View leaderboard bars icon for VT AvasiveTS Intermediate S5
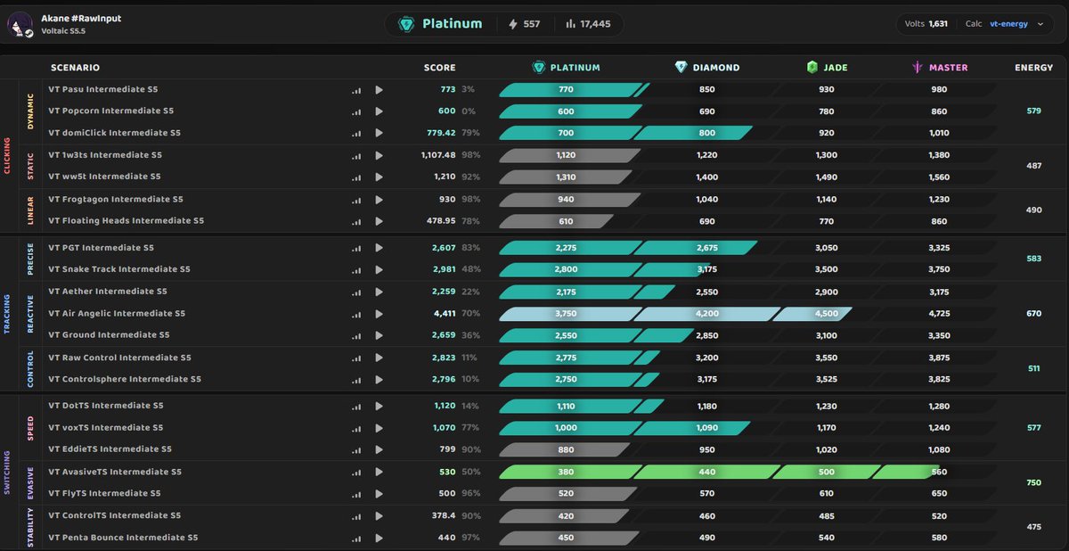Screen dimensions: 1069x551 [x=356, y=473]
